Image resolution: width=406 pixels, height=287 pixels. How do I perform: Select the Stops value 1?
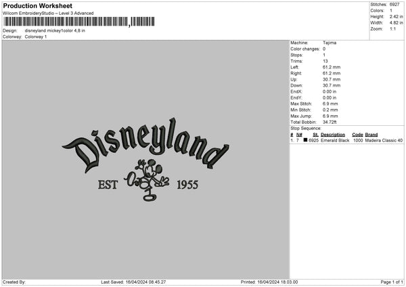pyautogui.click(x=324, y=56)
